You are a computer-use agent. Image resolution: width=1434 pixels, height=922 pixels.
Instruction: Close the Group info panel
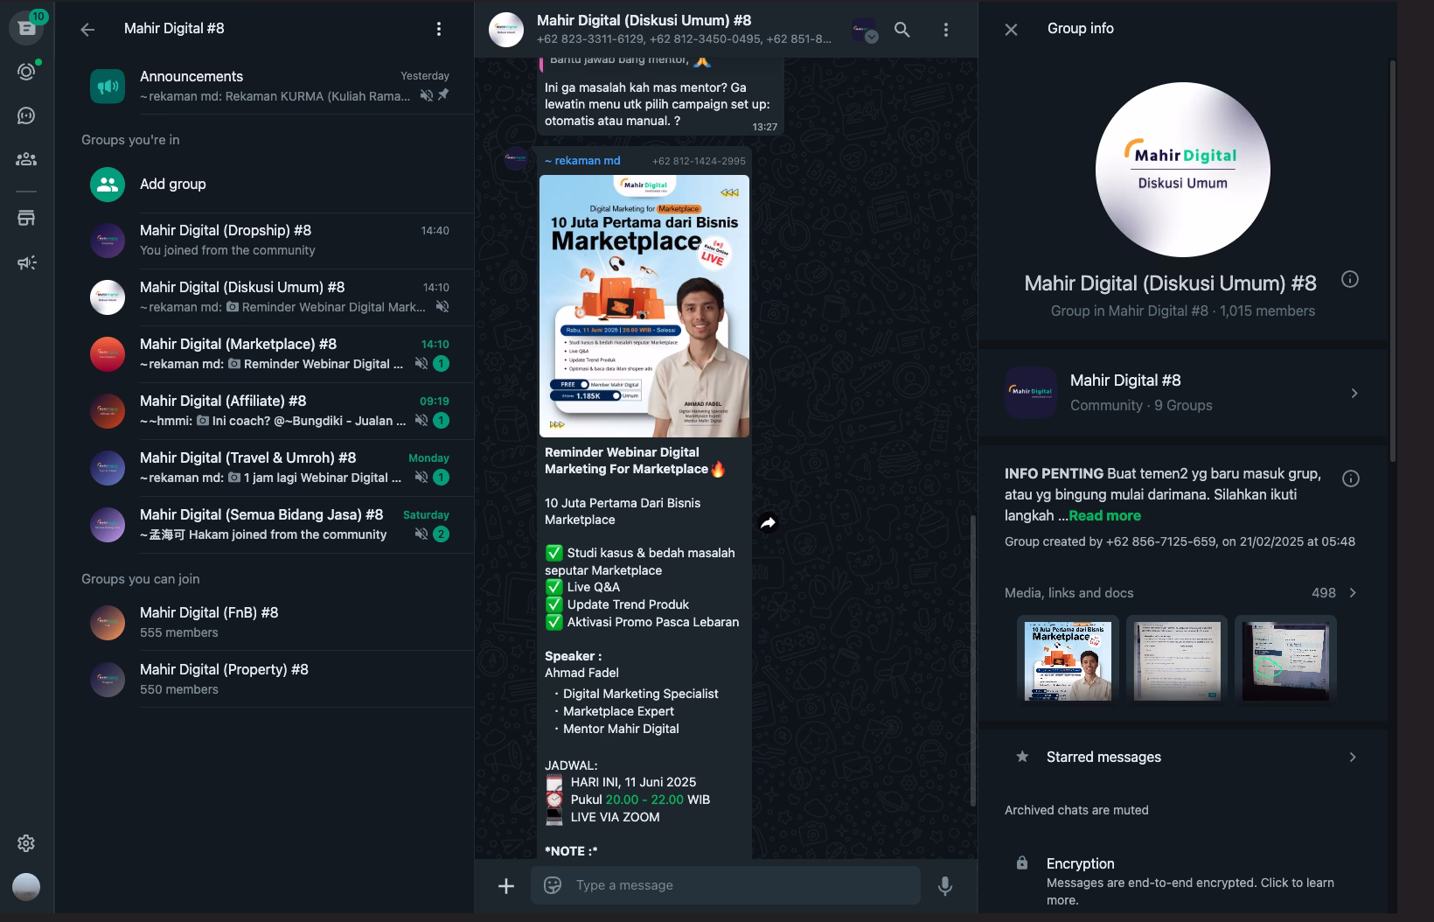[x=1011, y=29]
